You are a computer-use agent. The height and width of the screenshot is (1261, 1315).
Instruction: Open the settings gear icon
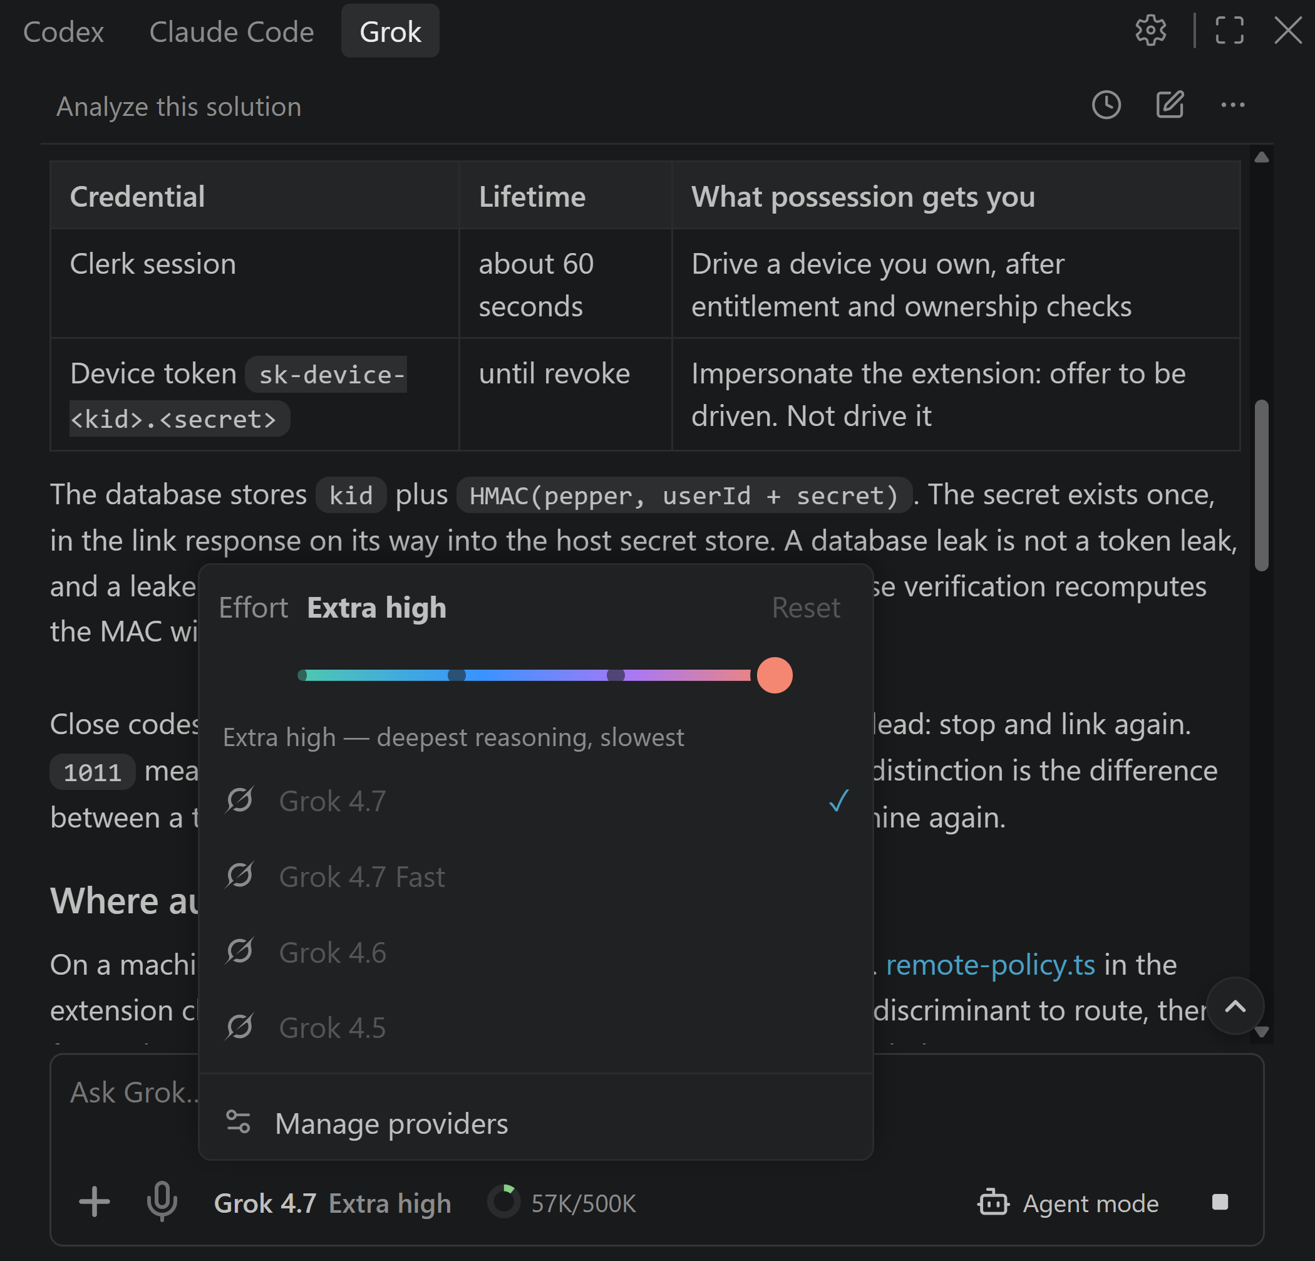(1150, 31)
